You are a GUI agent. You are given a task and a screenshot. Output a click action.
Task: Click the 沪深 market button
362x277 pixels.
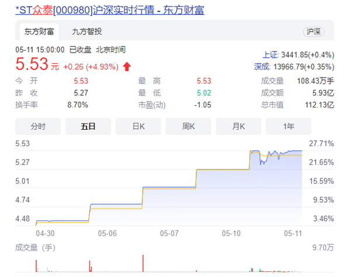pyautogui.click(x=314, y=32)
